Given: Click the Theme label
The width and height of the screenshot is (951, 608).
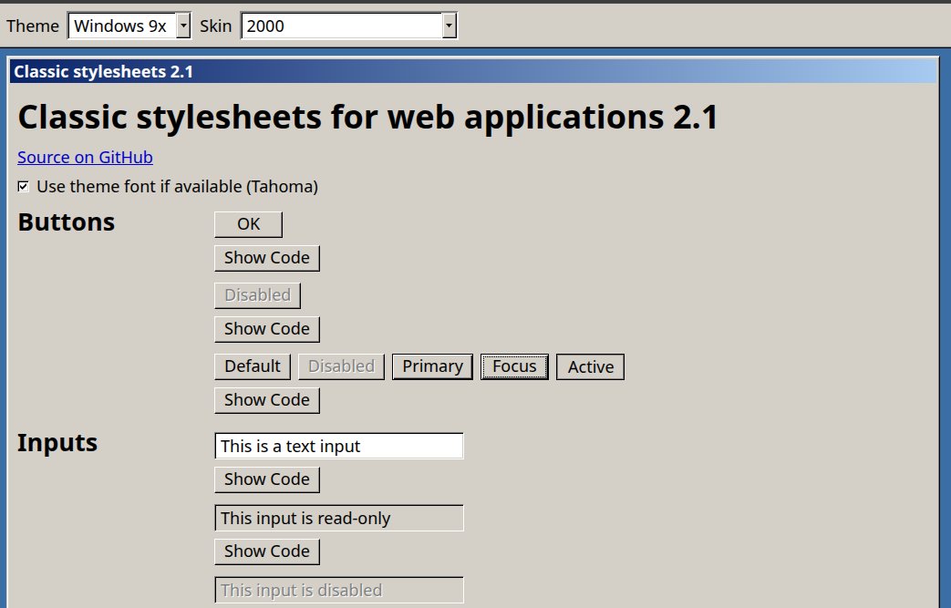Looking at the screenshot, I should (x=33, y=26).
